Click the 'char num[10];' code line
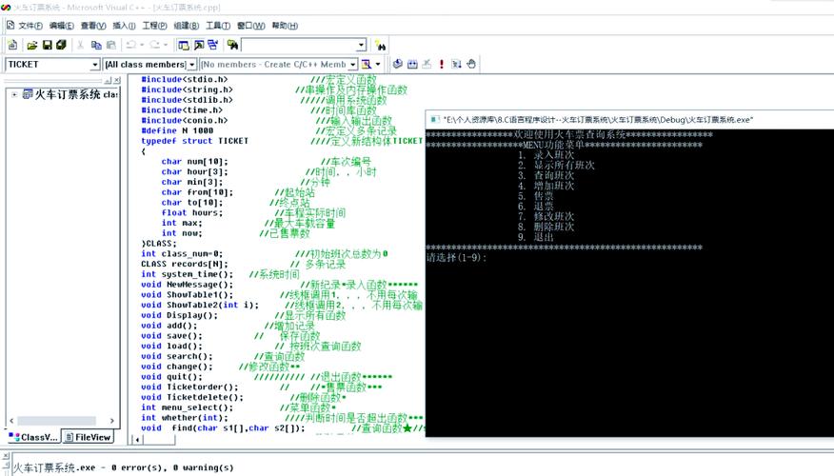This screenshot has width=834, height=476. click(194, 162)
